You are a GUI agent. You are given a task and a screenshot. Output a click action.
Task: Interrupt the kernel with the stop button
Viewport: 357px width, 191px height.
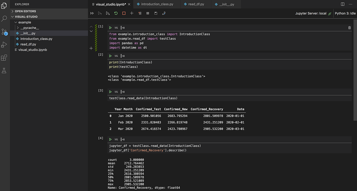pos(124,13)
